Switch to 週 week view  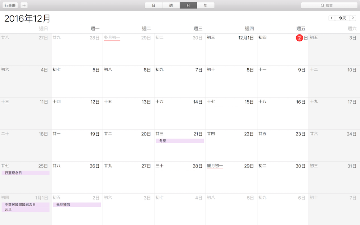point(171,5)
